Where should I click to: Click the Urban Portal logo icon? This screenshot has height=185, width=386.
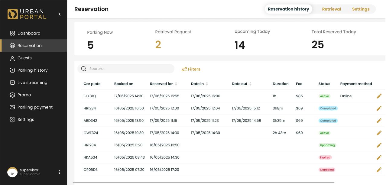click(x=13, y=14)
